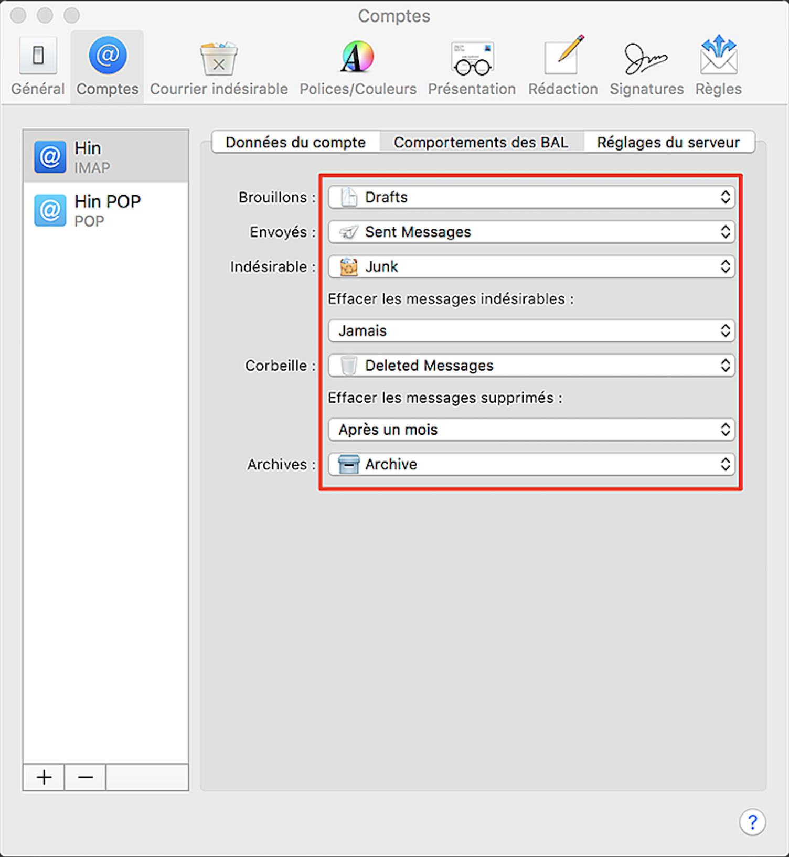Viewport: 789px width, 857px height.
Task: Click the Brouillons label
Action: (x=277, y=197)
